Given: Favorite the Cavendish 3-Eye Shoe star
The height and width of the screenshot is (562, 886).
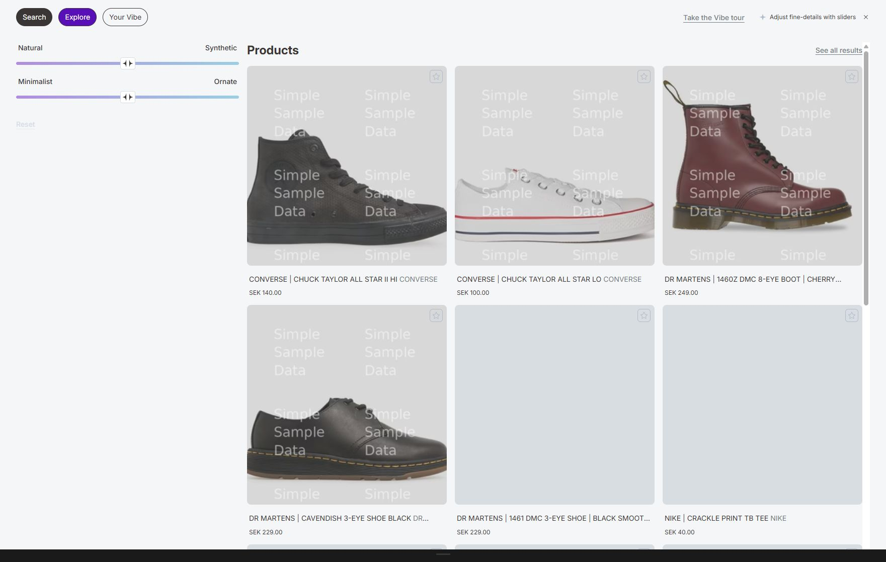Looking at the screenshot, I should (436, 315).
